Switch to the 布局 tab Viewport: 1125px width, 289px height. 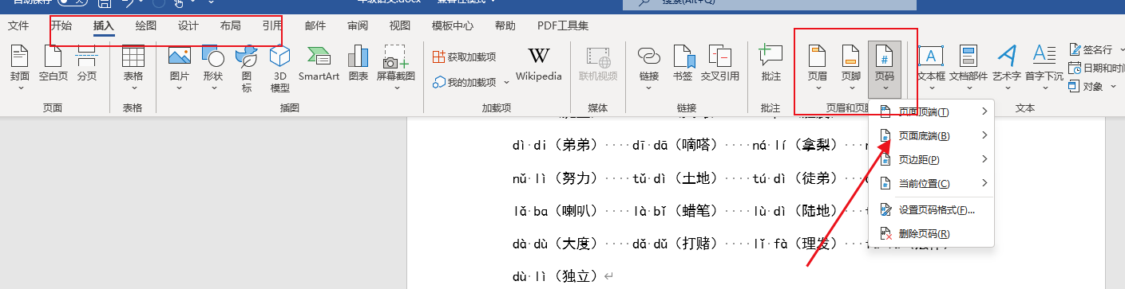pyautogui.click(x=230, y=25)
